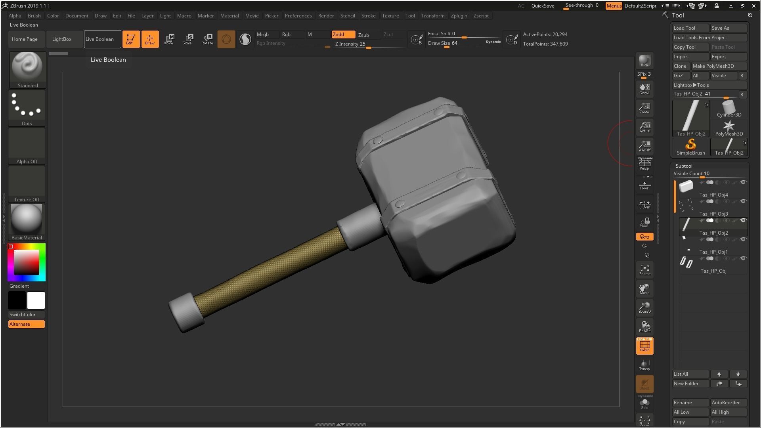Open the Alpha Off picker
This screenshot has height=428, width=761.
point(27,146)
